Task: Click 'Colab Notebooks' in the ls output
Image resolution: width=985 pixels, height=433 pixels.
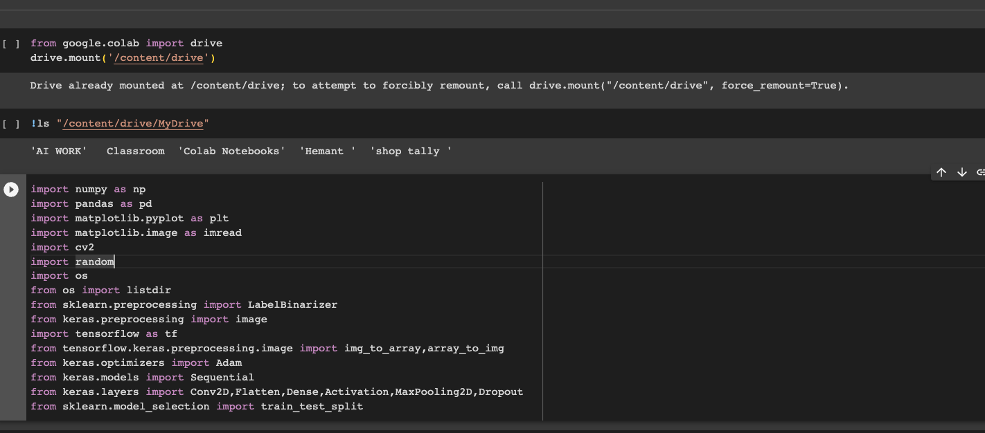Action: 232,151
